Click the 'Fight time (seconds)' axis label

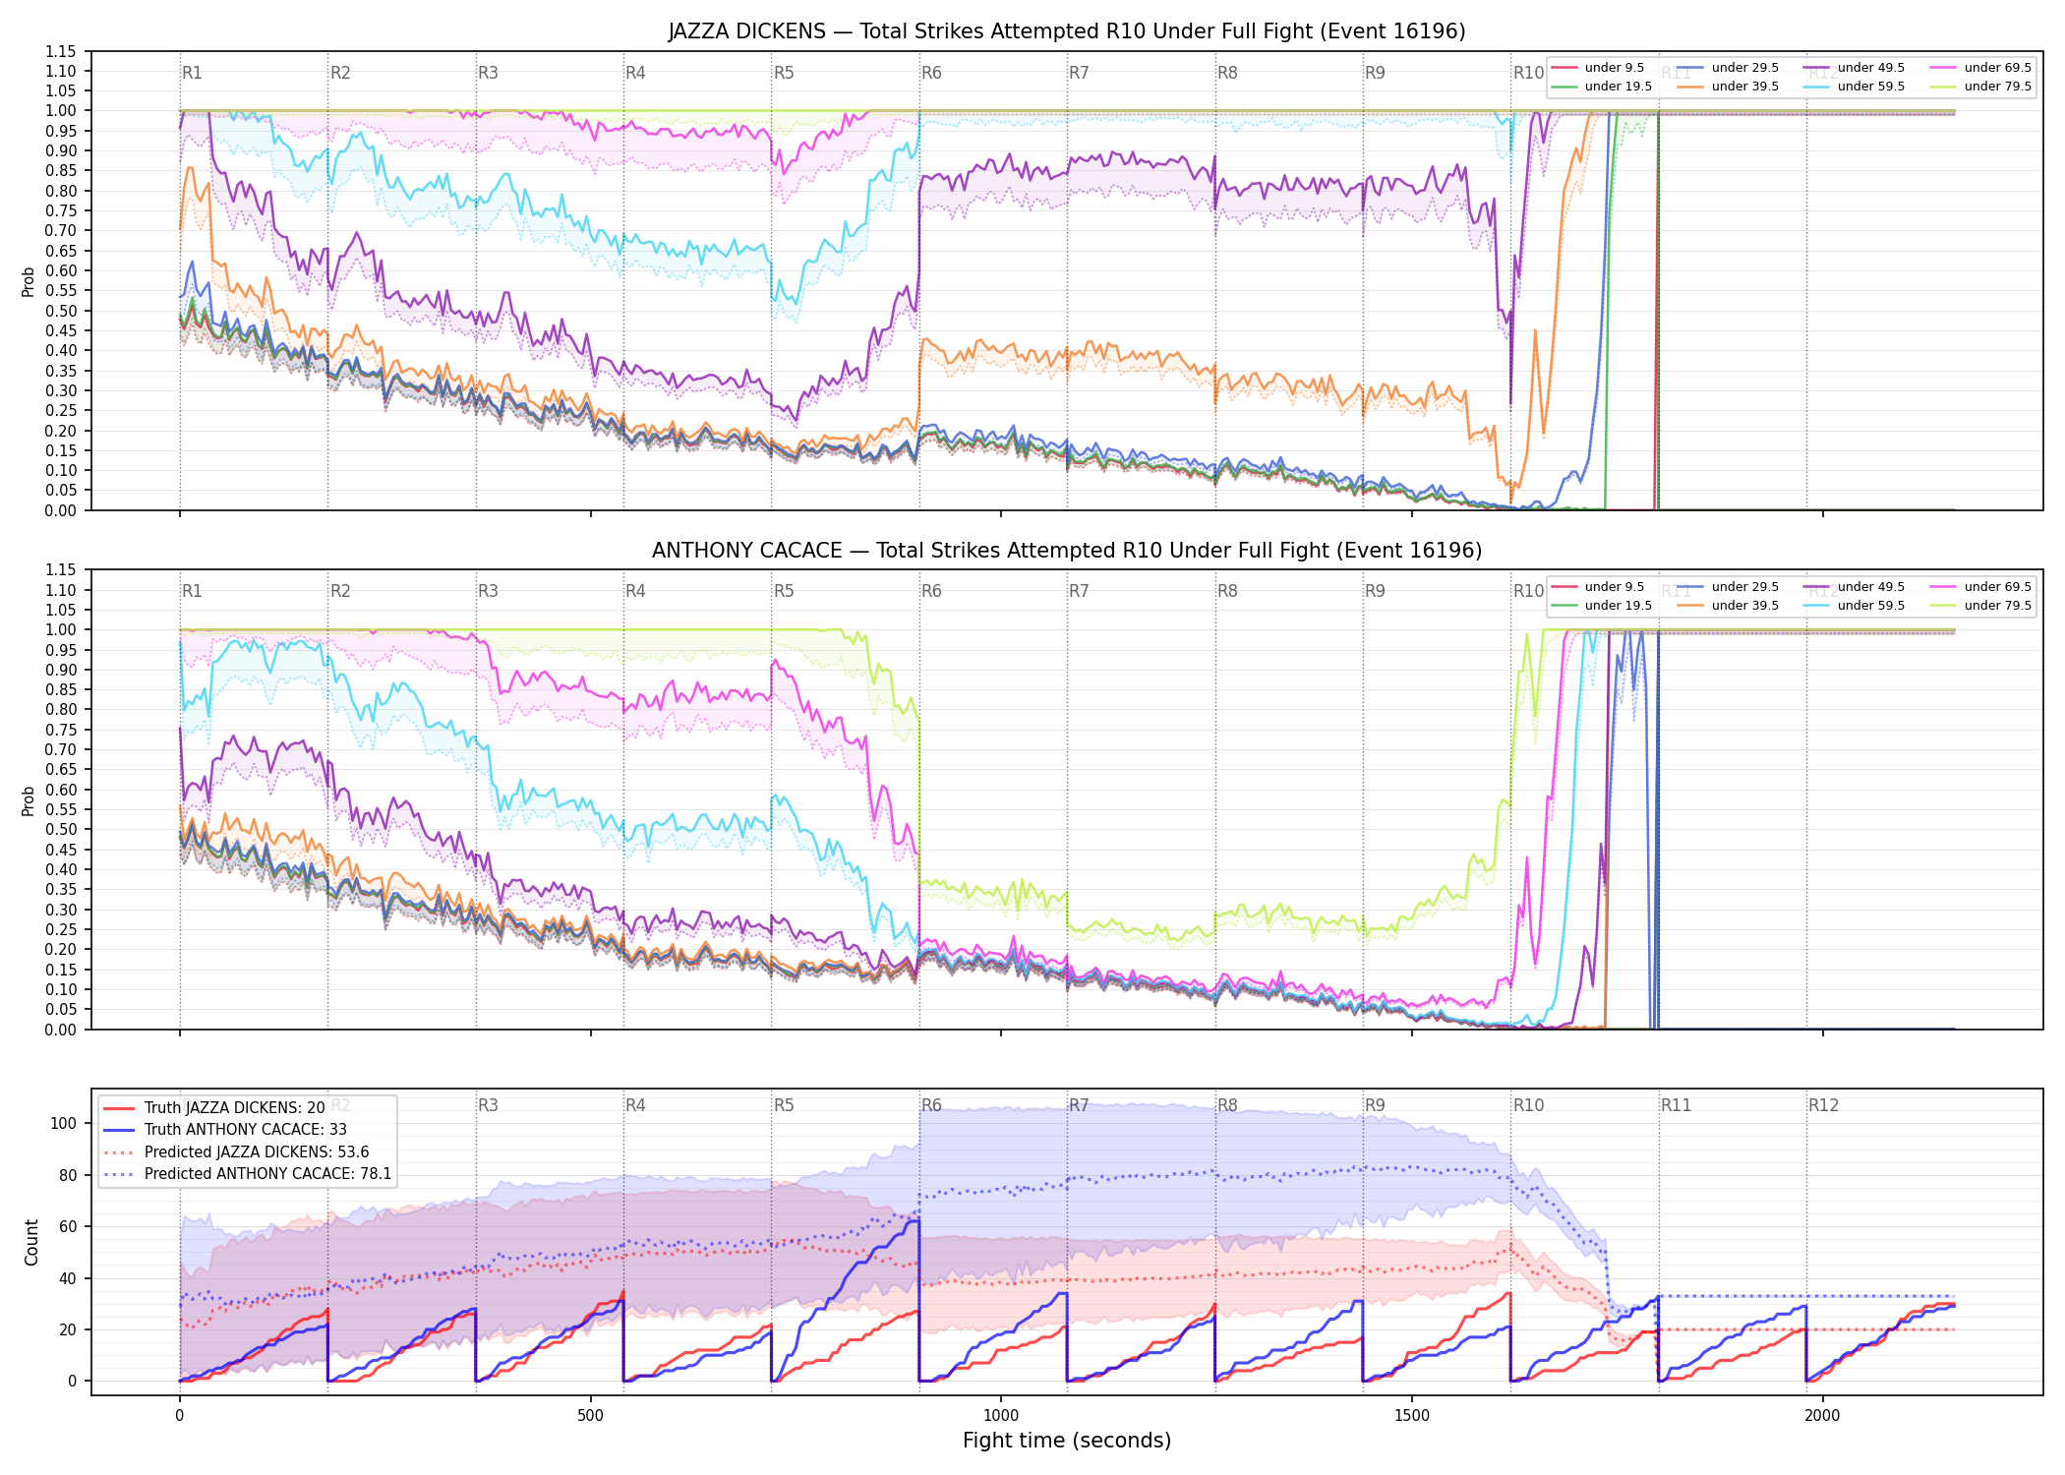pos(1067,1441)
